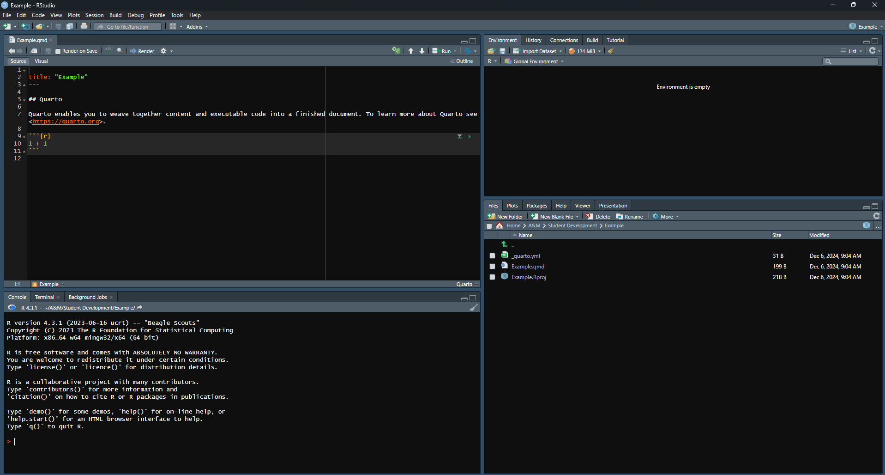
Task: Click the Open File folder icon
Action: coord(40,26)
